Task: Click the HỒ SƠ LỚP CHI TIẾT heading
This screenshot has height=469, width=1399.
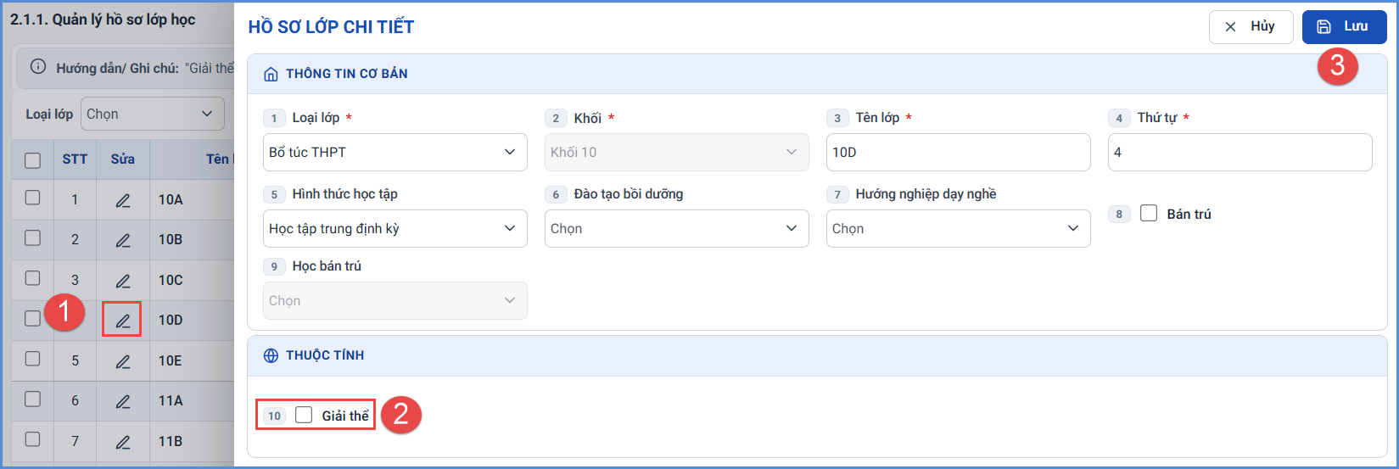Action: (x=331, y=27)
